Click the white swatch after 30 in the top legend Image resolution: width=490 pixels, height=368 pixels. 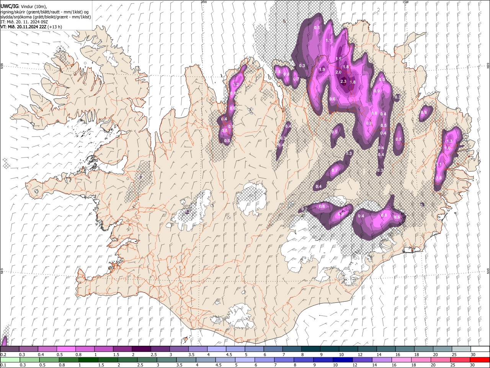click(x=480, y=349)
